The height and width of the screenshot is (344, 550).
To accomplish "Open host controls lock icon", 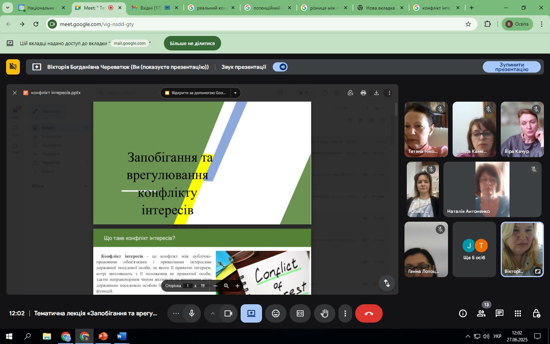I will (536, 313).
